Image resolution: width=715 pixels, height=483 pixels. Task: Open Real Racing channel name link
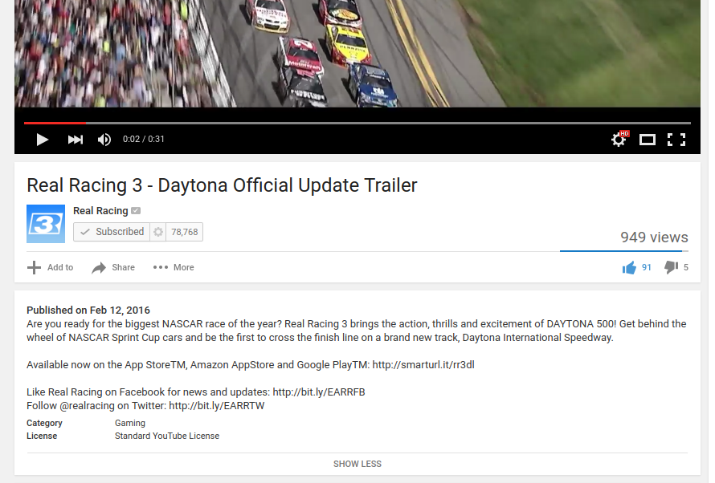pos(100,211)
